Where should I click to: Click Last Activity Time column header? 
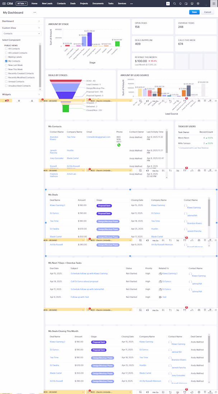pyautogui.click(x=155, y=132)
